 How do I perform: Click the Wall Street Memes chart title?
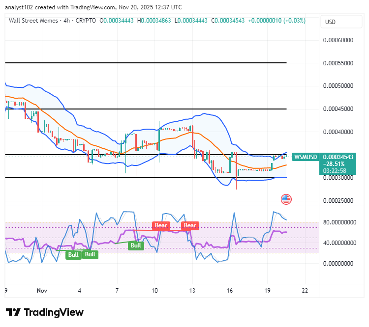52,21
